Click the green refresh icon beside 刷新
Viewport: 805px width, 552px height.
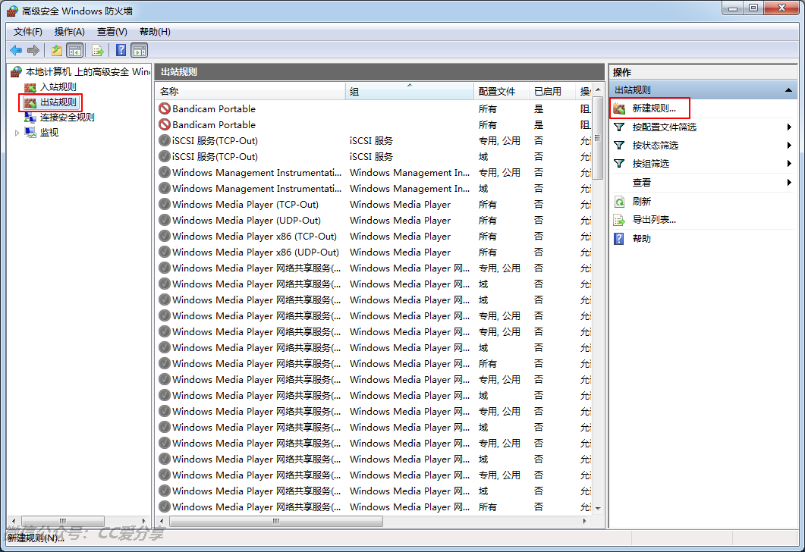click(x=620, y=202)
